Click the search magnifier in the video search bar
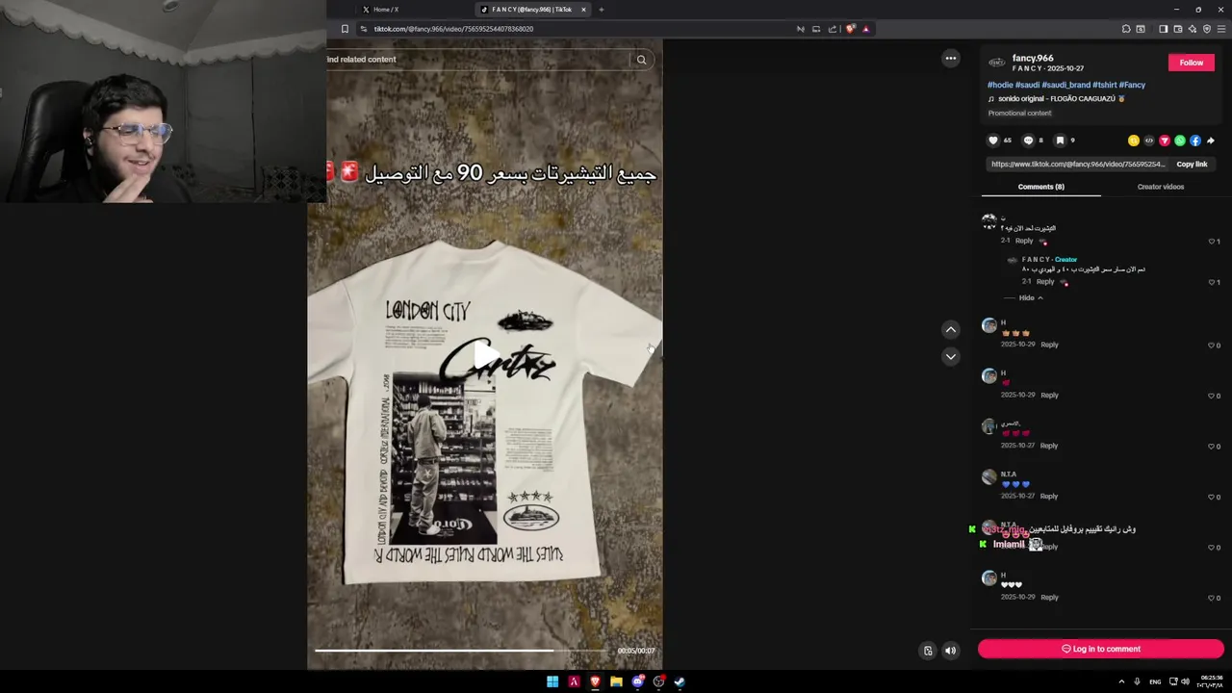Viewport: 1232px width, 693px height. pos(641,60)
